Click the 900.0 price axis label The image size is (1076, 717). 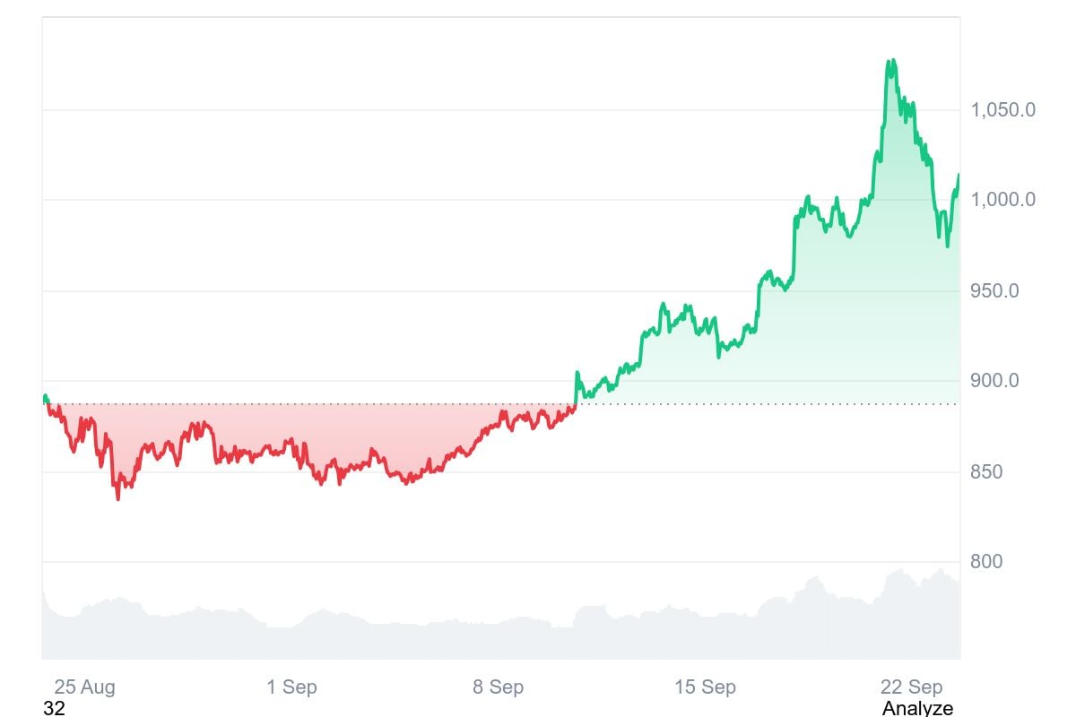(994, 380)
